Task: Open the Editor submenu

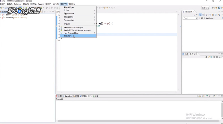Action: 78,10
